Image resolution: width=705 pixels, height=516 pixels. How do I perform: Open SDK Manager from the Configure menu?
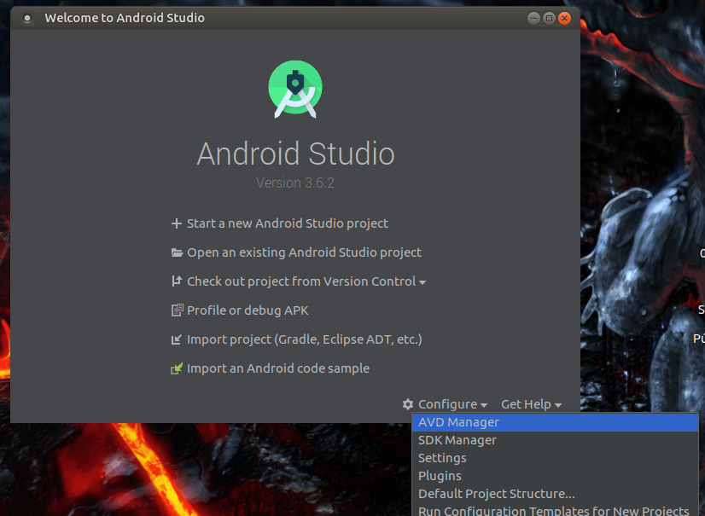click(457, 439)
